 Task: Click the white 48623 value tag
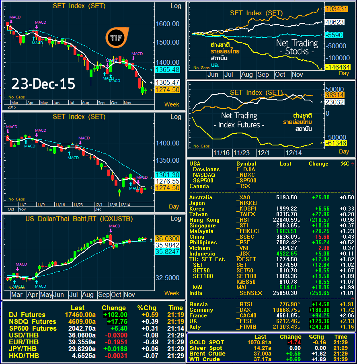point(335,22)
